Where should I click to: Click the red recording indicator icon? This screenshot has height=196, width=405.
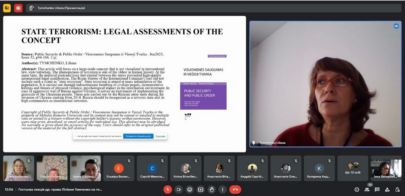[x=18, y=8]
